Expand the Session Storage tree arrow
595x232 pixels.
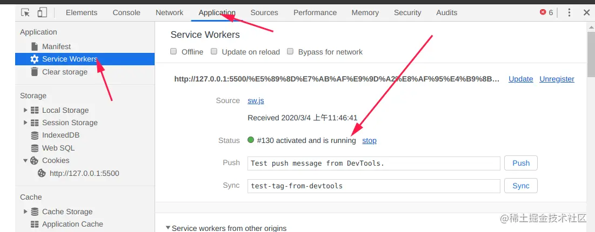pos(25,123)
